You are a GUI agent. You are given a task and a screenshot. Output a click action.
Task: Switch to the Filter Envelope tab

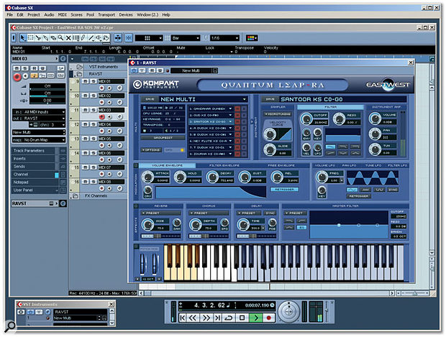click(224, 165)
